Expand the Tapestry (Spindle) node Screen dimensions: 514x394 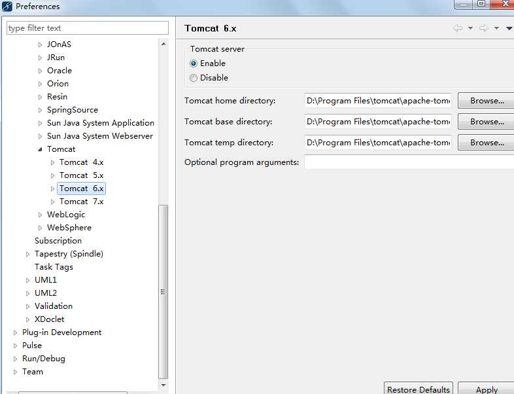pyautogui.click(x=27, y=254)
